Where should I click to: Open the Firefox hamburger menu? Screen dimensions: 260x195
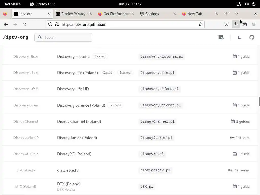pyautogui.click(x=254, y=25)
